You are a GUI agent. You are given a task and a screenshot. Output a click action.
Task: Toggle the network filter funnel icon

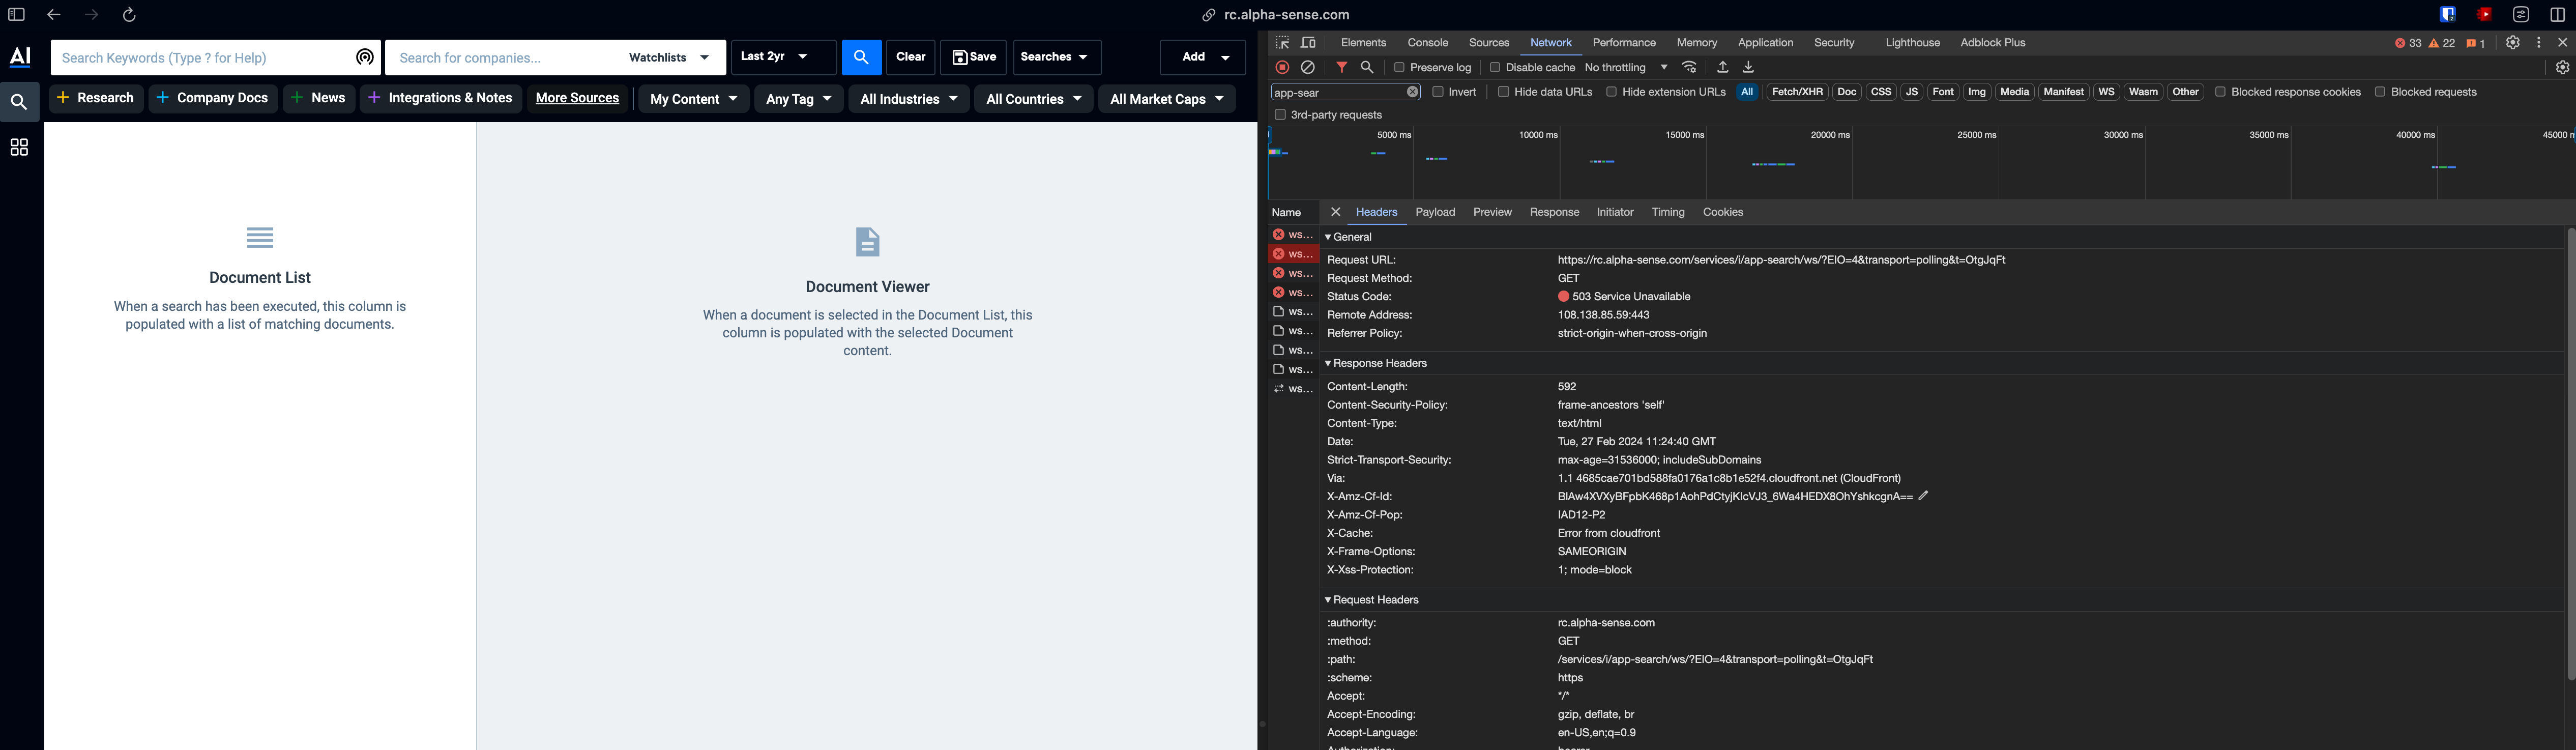1342,67
